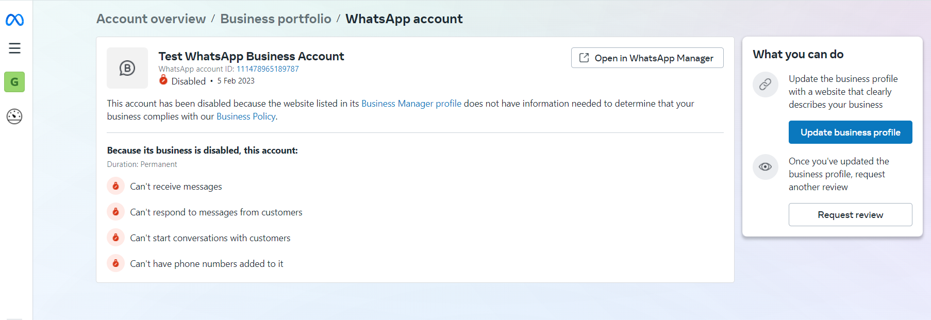Click Can't start conversations with customers text

pyautogui.click(x=210, y=238)
